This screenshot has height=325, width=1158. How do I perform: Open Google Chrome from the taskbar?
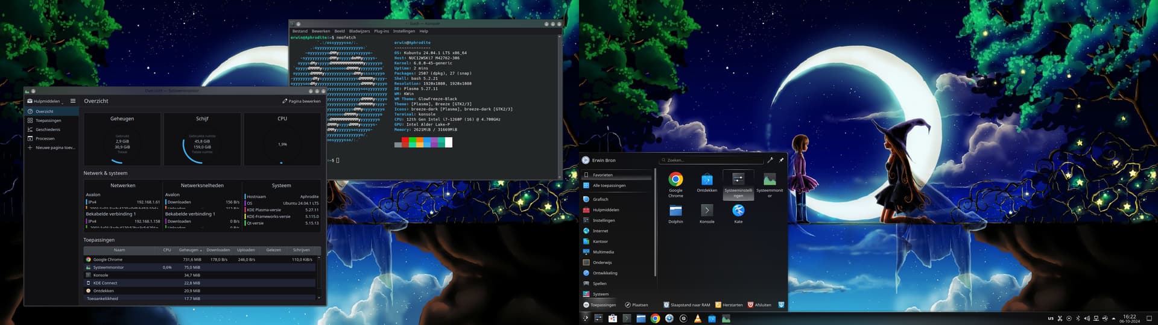[x=655, y=318]
